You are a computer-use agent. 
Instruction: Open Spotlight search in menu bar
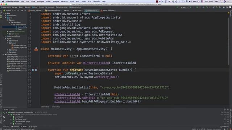pos(221,1)
